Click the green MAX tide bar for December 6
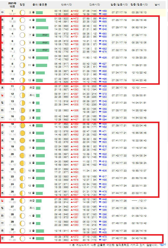Image resolution: width=168 pixels, height=248 pixels. click(42, 50)
